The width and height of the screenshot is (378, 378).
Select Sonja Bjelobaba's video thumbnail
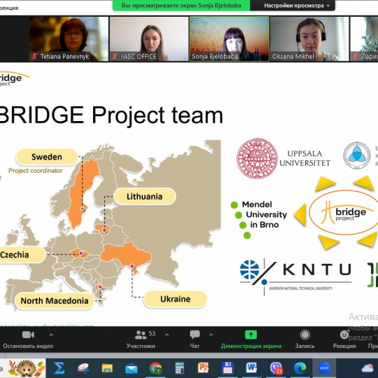pyautogui.click(x=230, y=38)
